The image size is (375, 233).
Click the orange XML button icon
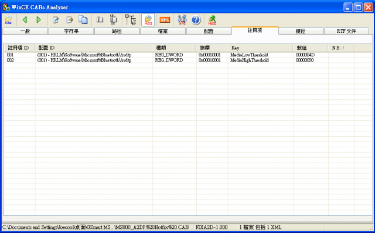165,20
